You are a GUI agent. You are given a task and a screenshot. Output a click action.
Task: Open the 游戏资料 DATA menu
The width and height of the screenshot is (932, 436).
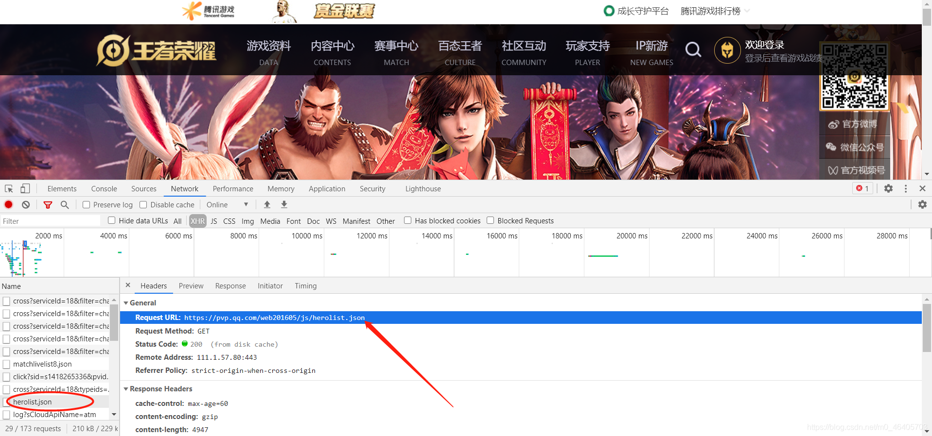268,52
